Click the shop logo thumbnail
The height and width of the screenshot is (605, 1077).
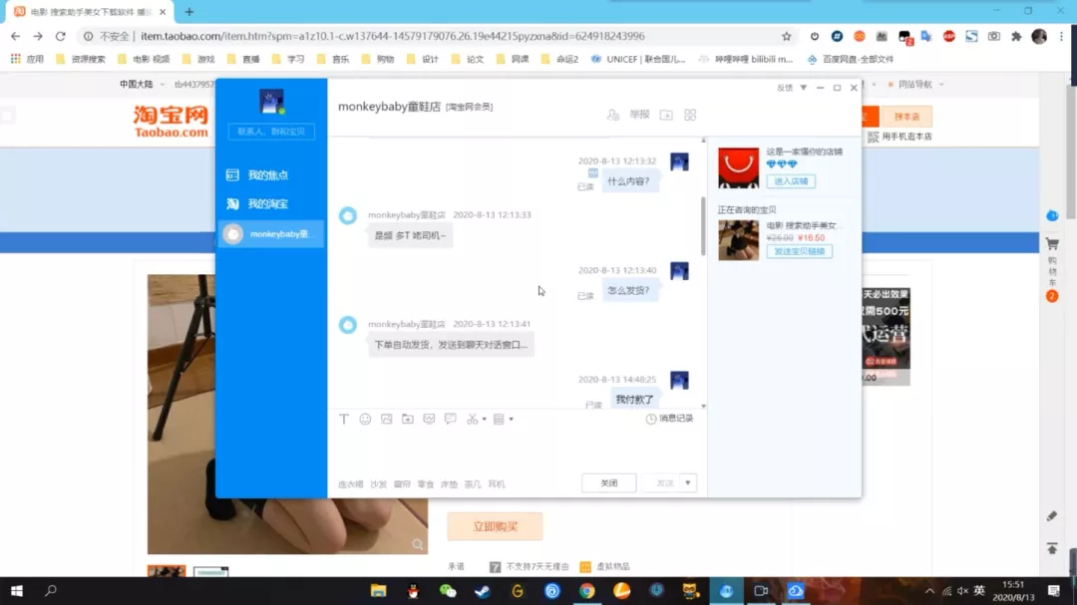point(738,167)
